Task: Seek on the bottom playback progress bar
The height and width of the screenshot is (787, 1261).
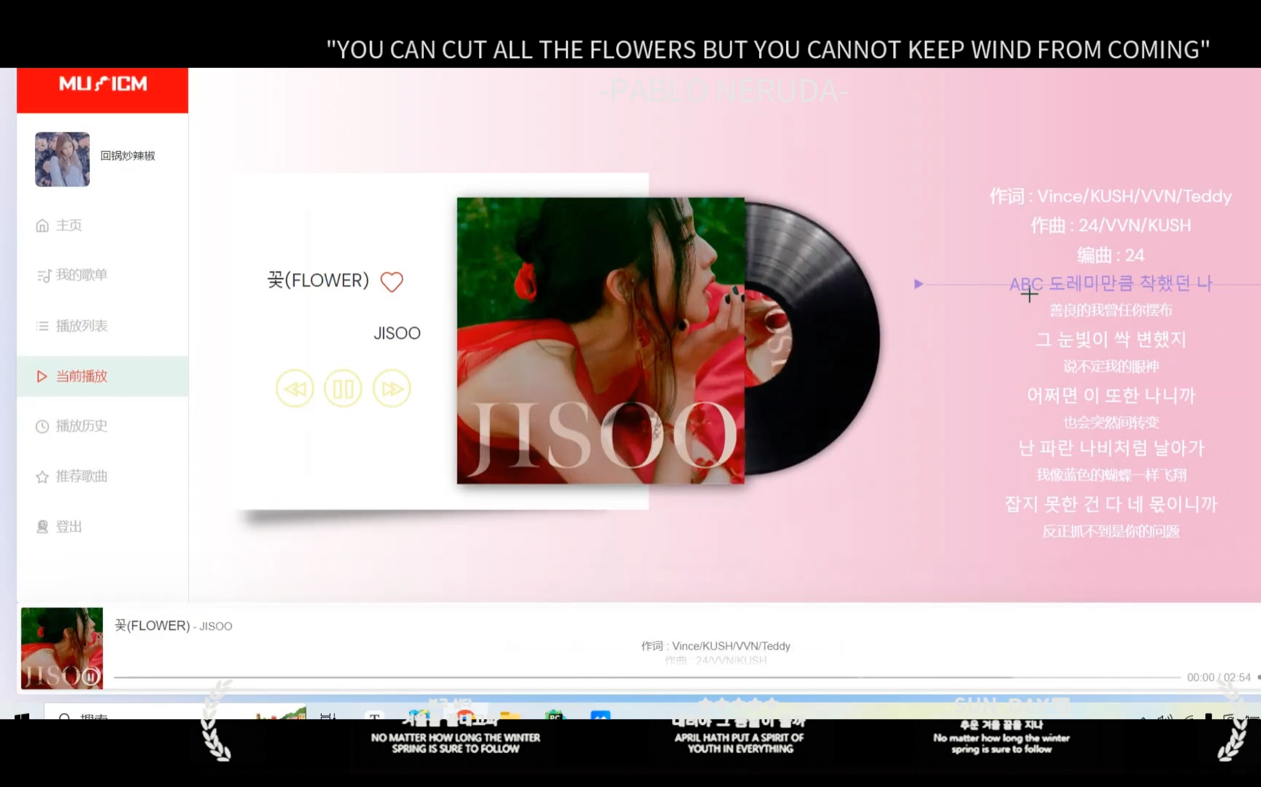Action: coord(647,678)
